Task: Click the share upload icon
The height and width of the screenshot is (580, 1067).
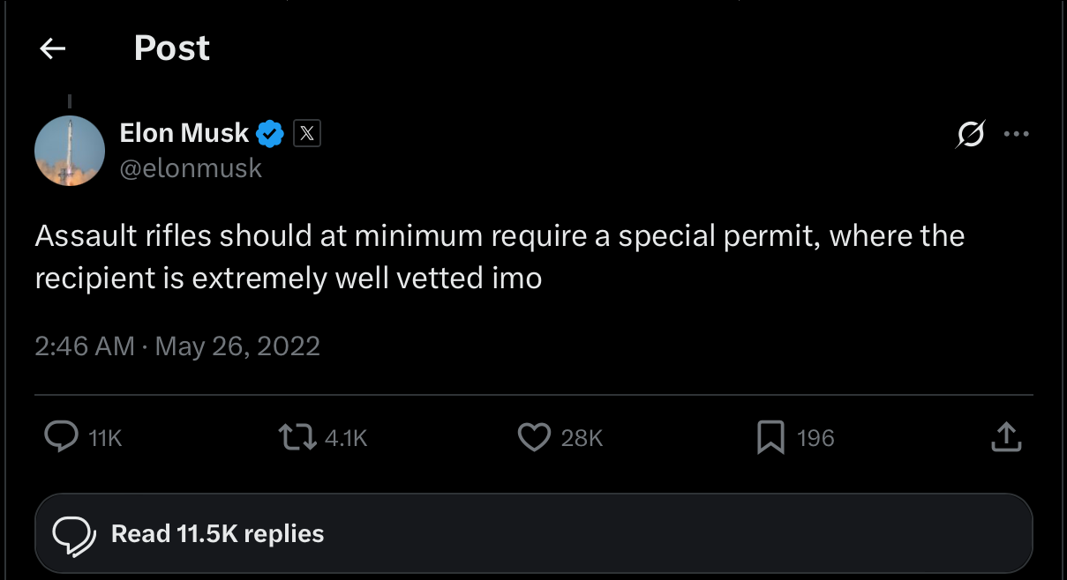Action: (1006, 437)
